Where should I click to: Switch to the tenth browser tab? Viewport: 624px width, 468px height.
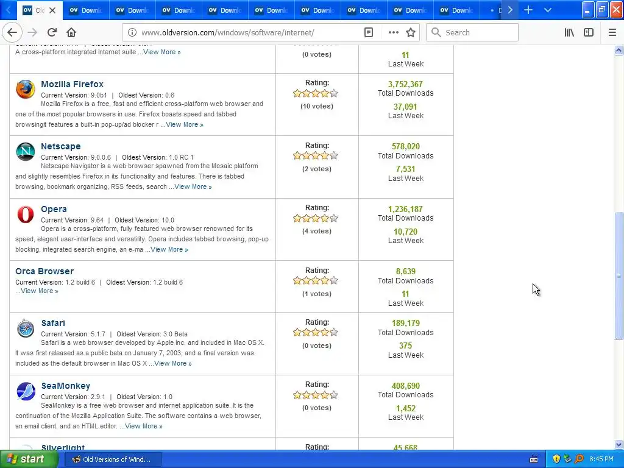456,10
